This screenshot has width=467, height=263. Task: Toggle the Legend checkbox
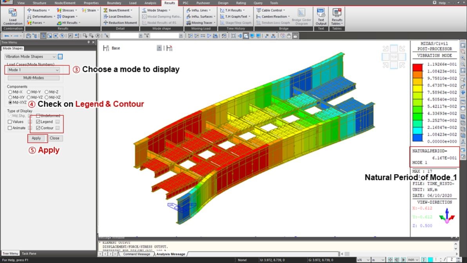tap(38, 122)
